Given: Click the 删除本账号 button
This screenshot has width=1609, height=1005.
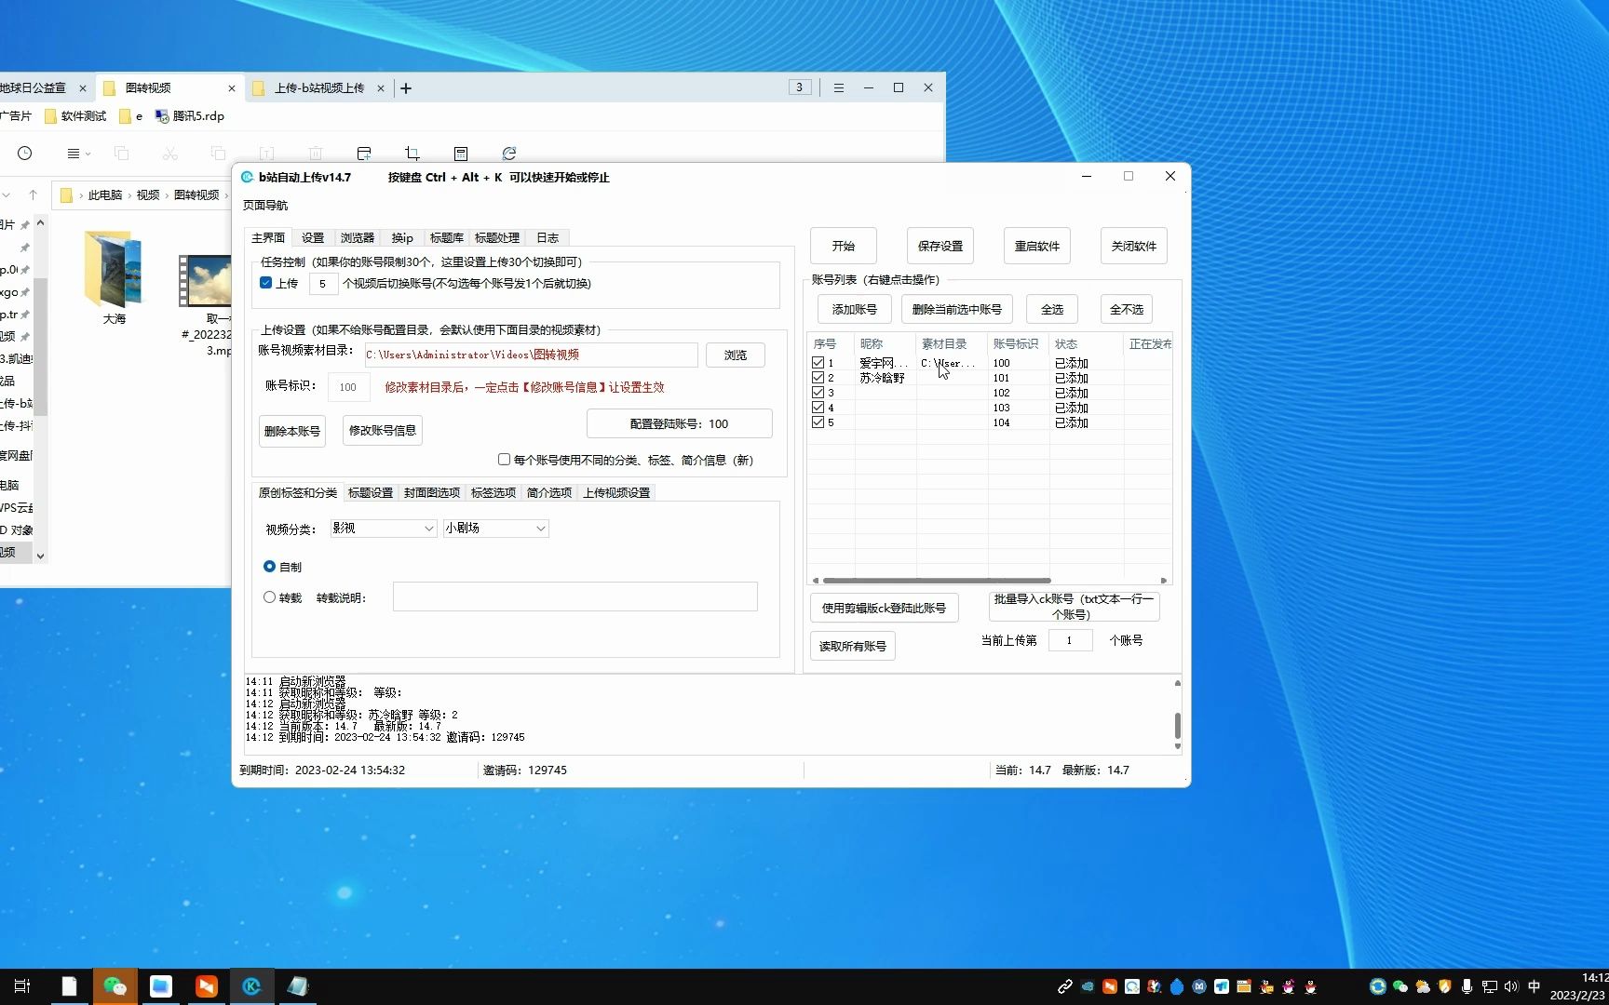Looking at the screenshot, I should 292,431.
